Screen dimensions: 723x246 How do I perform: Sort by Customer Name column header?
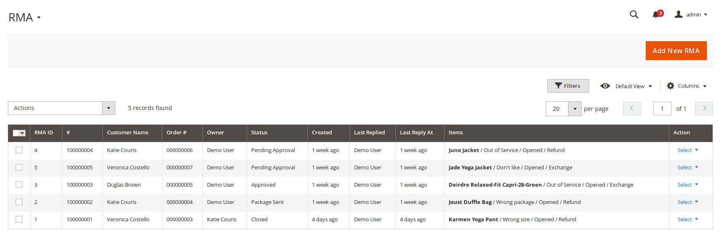pyautogui.click(x=132, y=133)
